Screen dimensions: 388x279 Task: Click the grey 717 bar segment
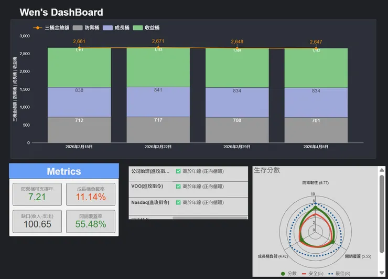click(x=158, y=130)
